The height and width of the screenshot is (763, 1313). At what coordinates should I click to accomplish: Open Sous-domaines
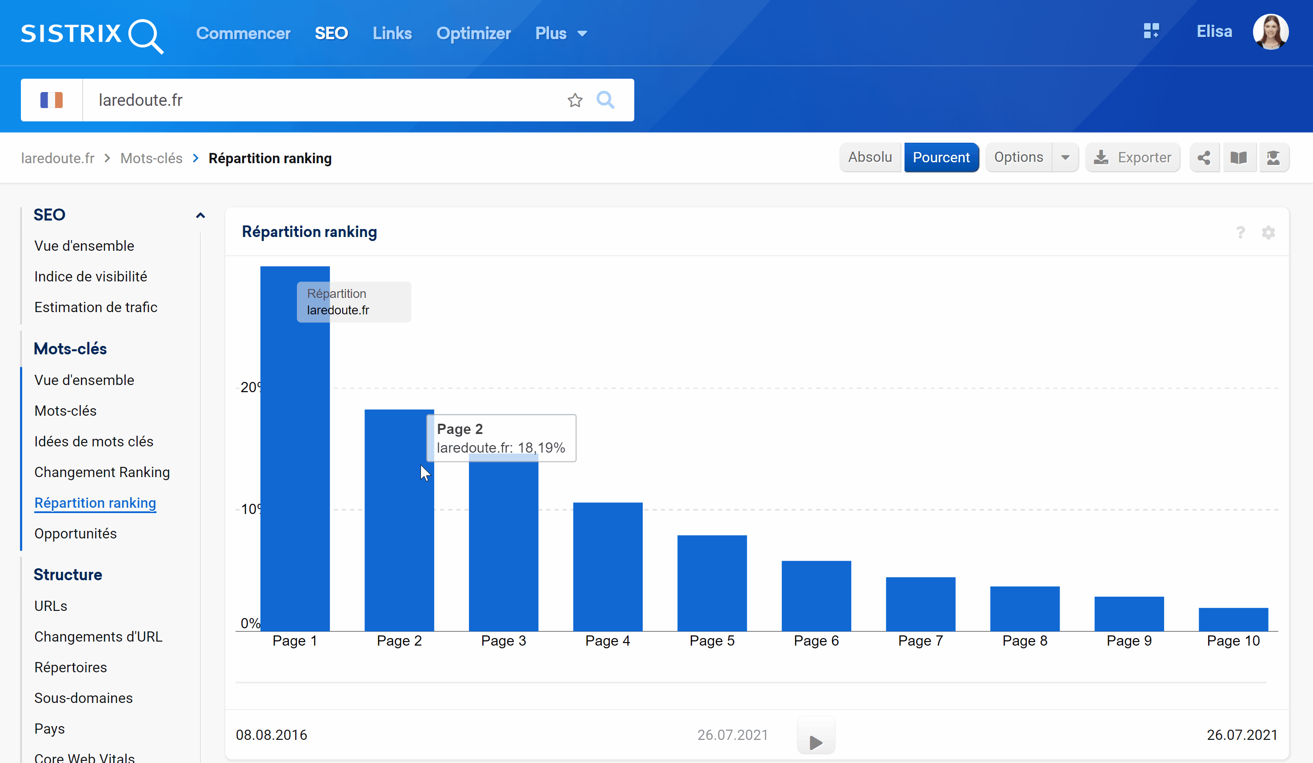click(84, 699)
